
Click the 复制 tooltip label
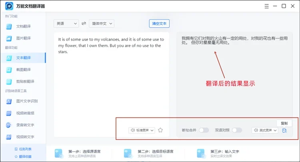click(x=284, y=123)
